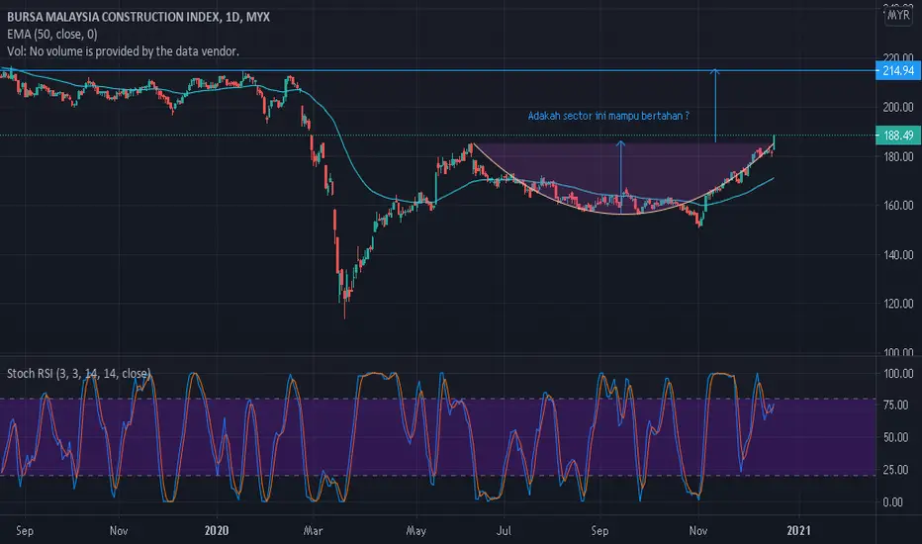This screenshot has height=544, width=922.
Task: Click the May time axis label
Action: tap(415, 530)
